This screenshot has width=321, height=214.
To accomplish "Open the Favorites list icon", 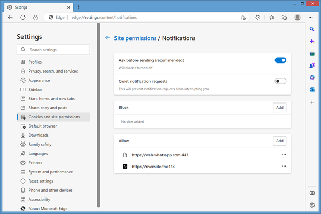I will click(x=272, y=18).
